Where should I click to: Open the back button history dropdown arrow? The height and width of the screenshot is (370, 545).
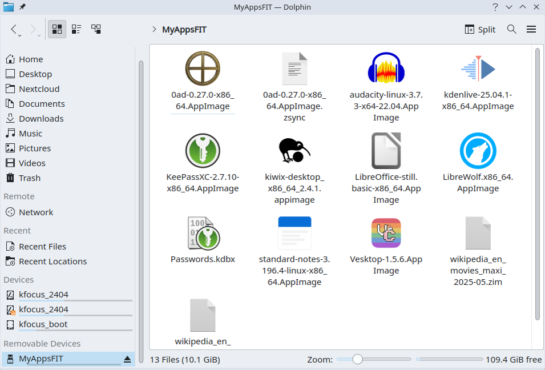pos(20,35)
